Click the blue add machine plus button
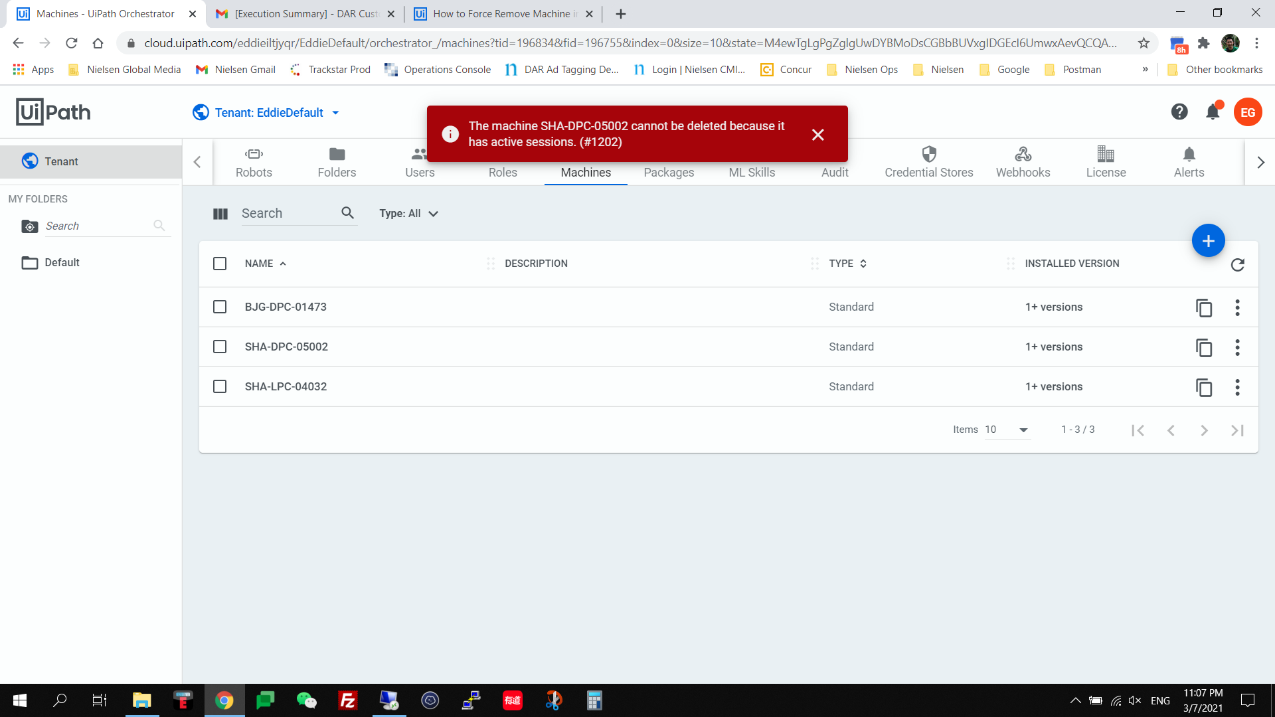1275x717 pixels. pyautogui.click(x=1208, y=241)
